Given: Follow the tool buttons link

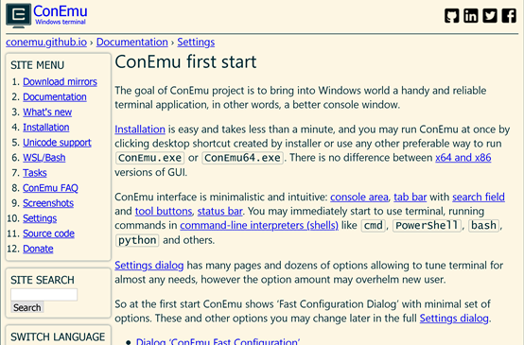Looking at the screenshot, I should [164, 212].
